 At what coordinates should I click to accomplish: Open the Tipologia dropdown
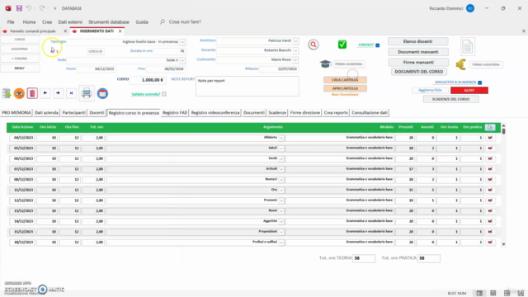[x=182, y=42]
